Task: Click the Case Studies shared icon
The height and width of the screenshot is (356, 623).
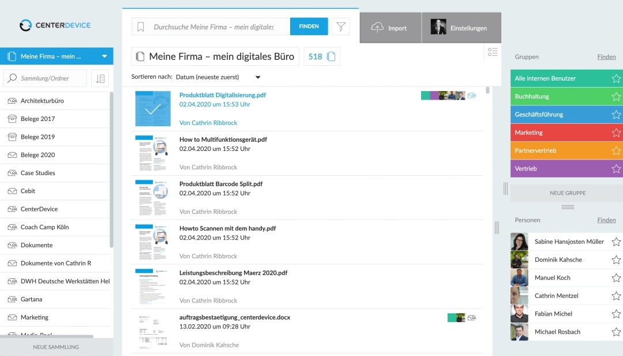Action: pos(12,173)
